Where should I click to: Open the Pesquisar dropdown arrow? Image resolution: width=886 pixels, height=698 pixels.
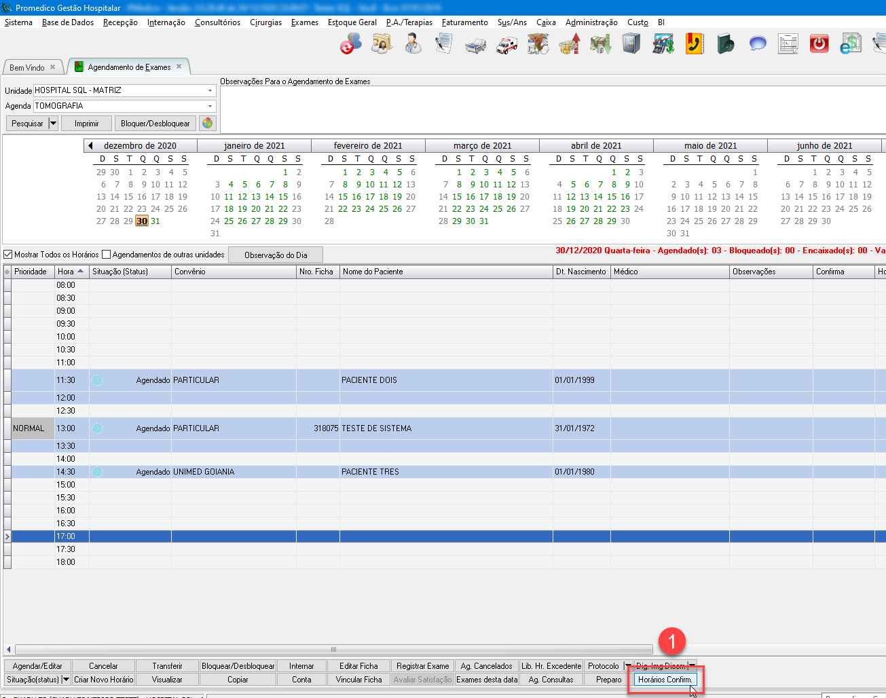pyautogui.click(x=53, y=124)
